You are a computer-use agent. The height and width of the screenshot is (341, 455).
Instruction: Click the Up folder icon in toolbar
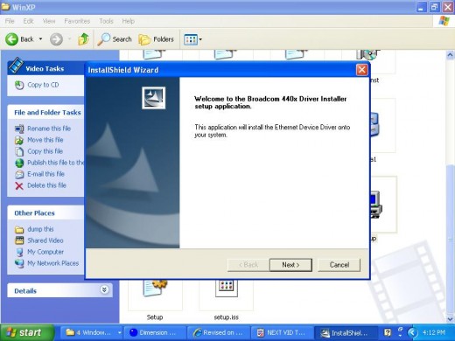click(x=83, y=39)
